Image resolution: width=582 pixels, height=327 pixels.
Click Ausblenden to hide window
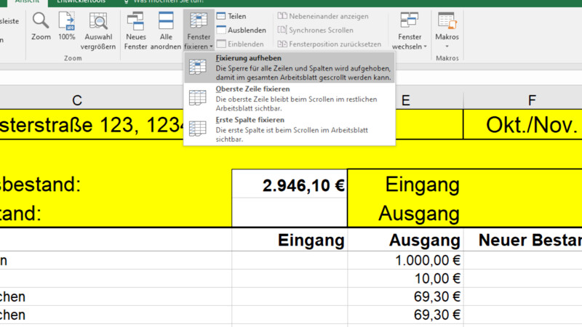tap(242, 30)
